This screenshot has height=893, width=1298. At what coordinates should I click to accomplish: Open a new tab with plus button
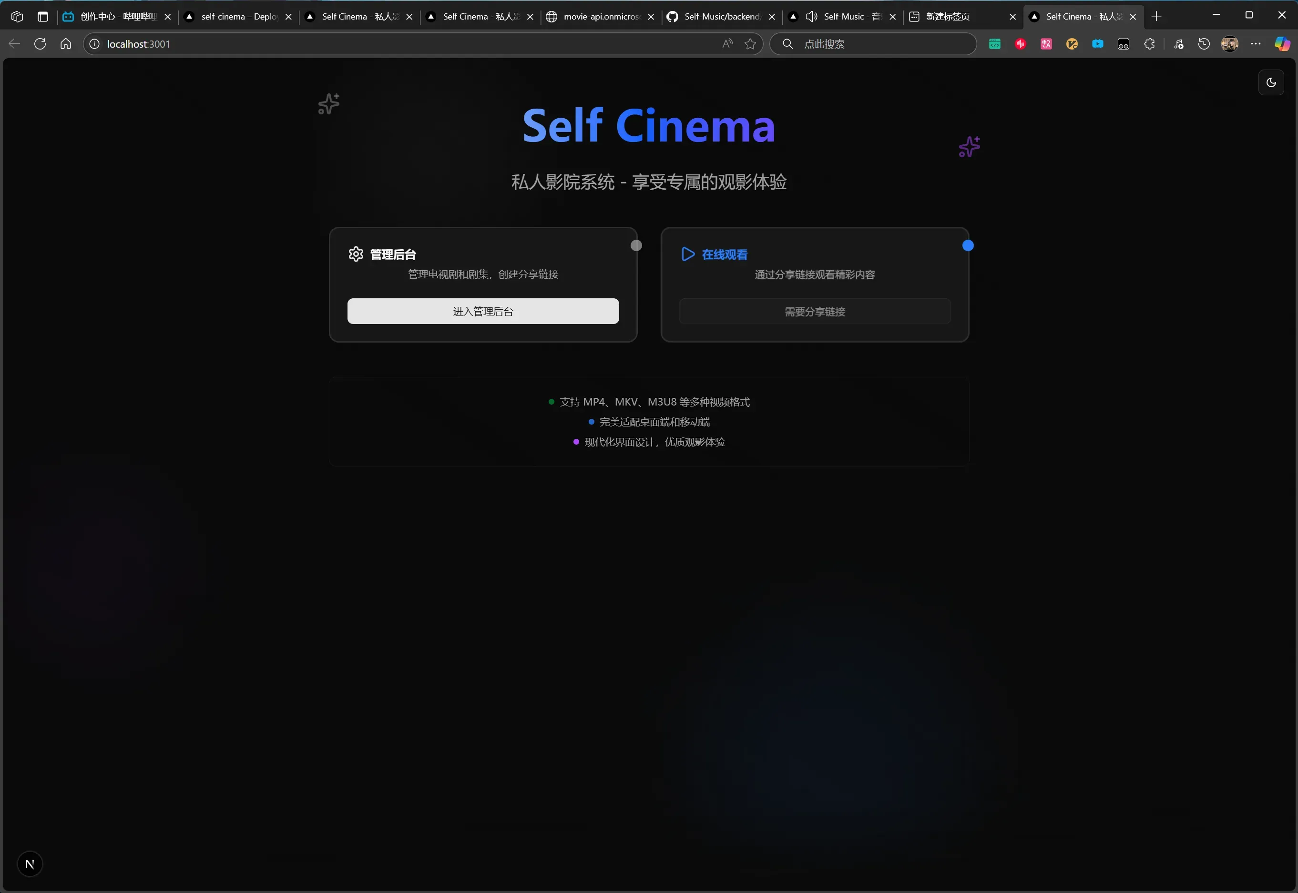tap(1156, 17)
